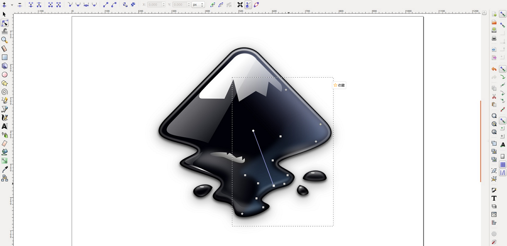Select the Zoom magnifier tool
Screen dimensions: 507x246
click(x=5, y=40)
